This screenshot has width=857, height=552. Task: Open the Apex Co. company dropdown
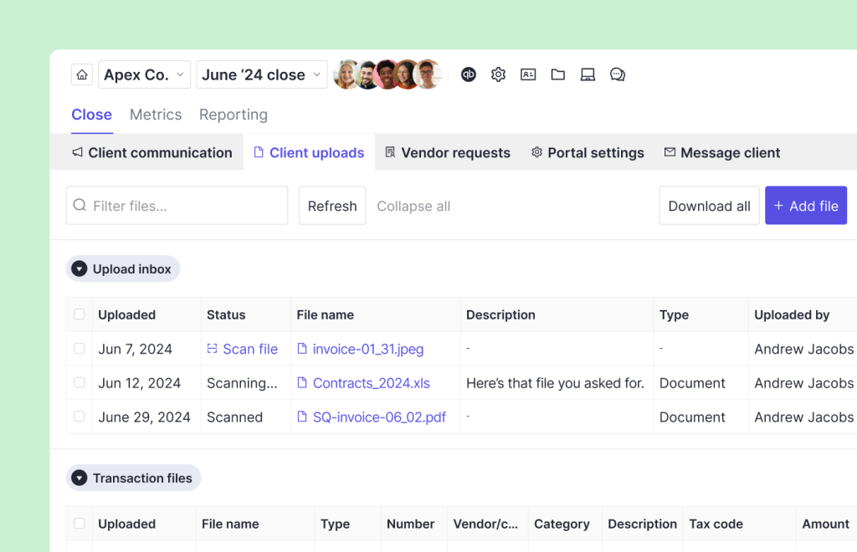[x=144, y=74]
